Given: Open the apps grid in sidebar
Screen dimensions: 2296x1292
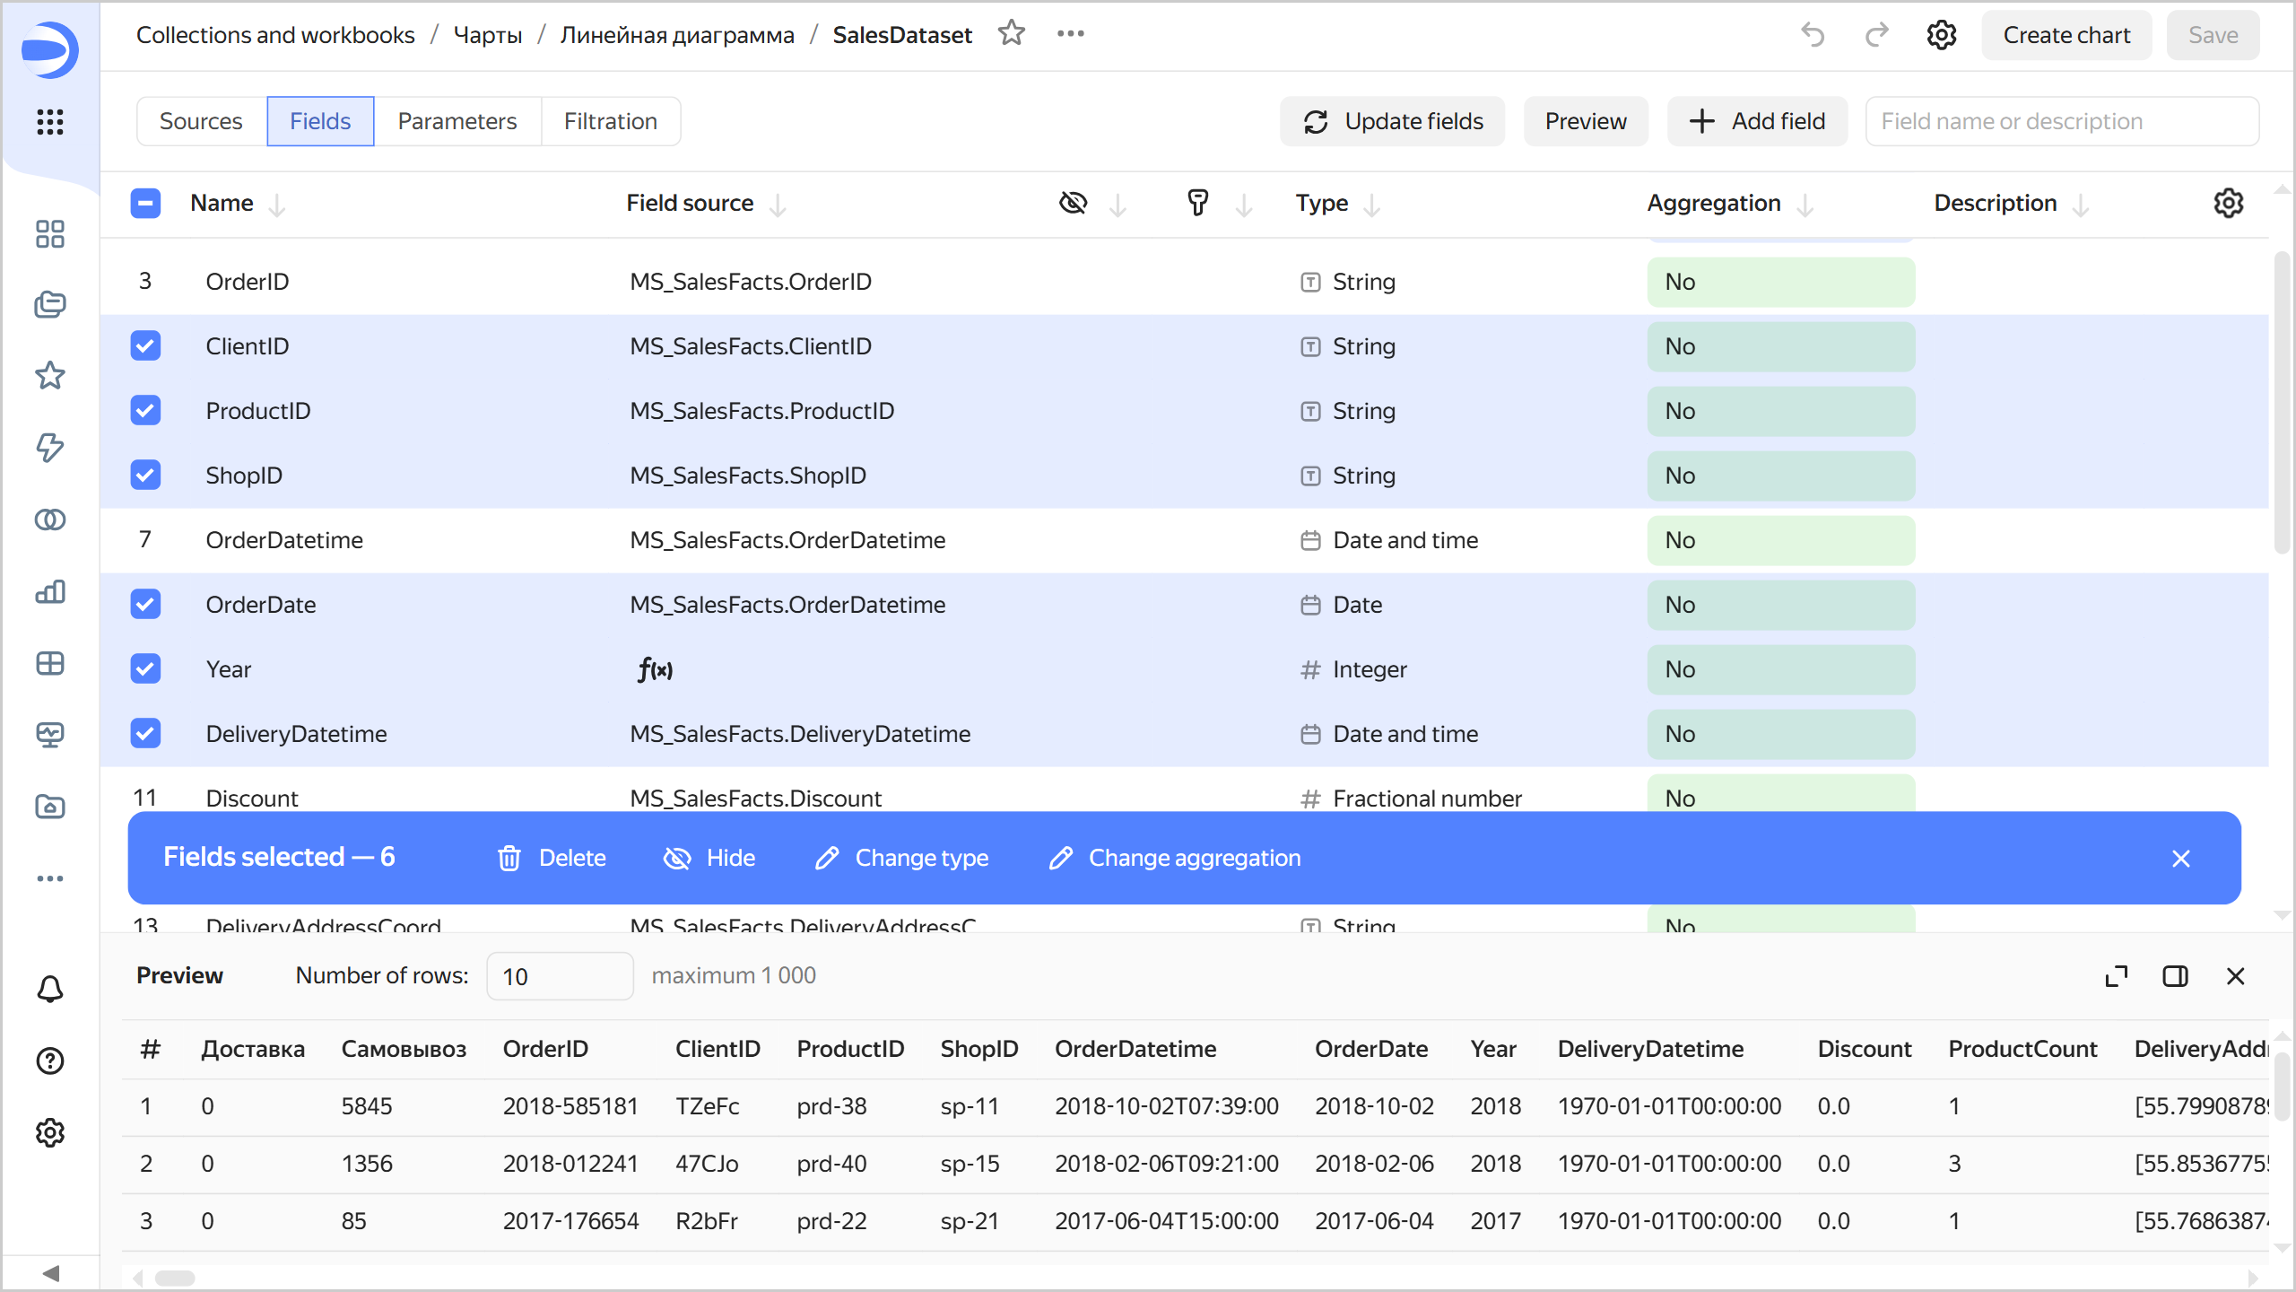Looking at the screenshot, I should point(50,121).
